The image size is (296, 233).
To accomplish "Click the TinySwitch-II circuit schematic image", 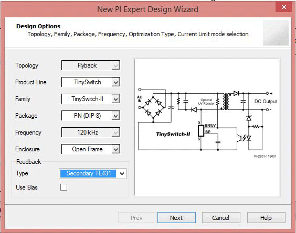I will (207, 128).
